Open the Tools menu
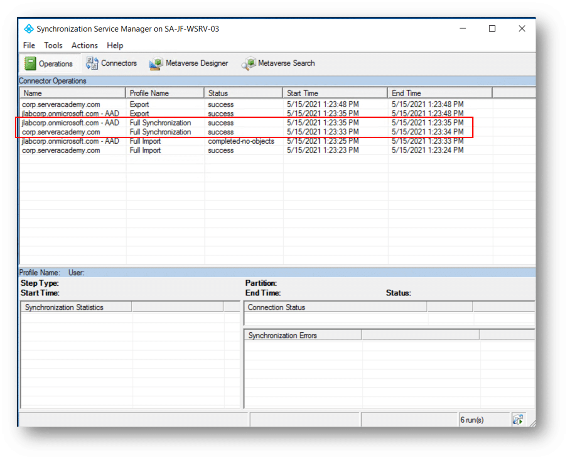Viewport: 570px width, 461px height. pos(53,45)
